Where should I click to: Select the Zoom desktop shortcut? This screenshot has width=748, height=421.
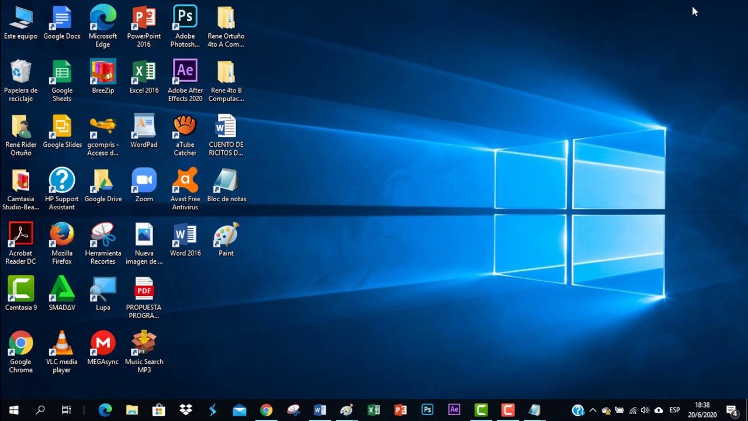[x=144, y=186]
